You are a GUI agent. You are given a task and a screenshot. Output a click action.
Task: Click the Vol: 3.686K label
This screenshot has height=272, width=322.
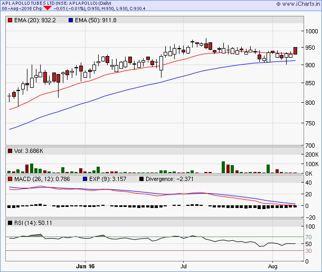pyautogui.click(x=29, y=151)
